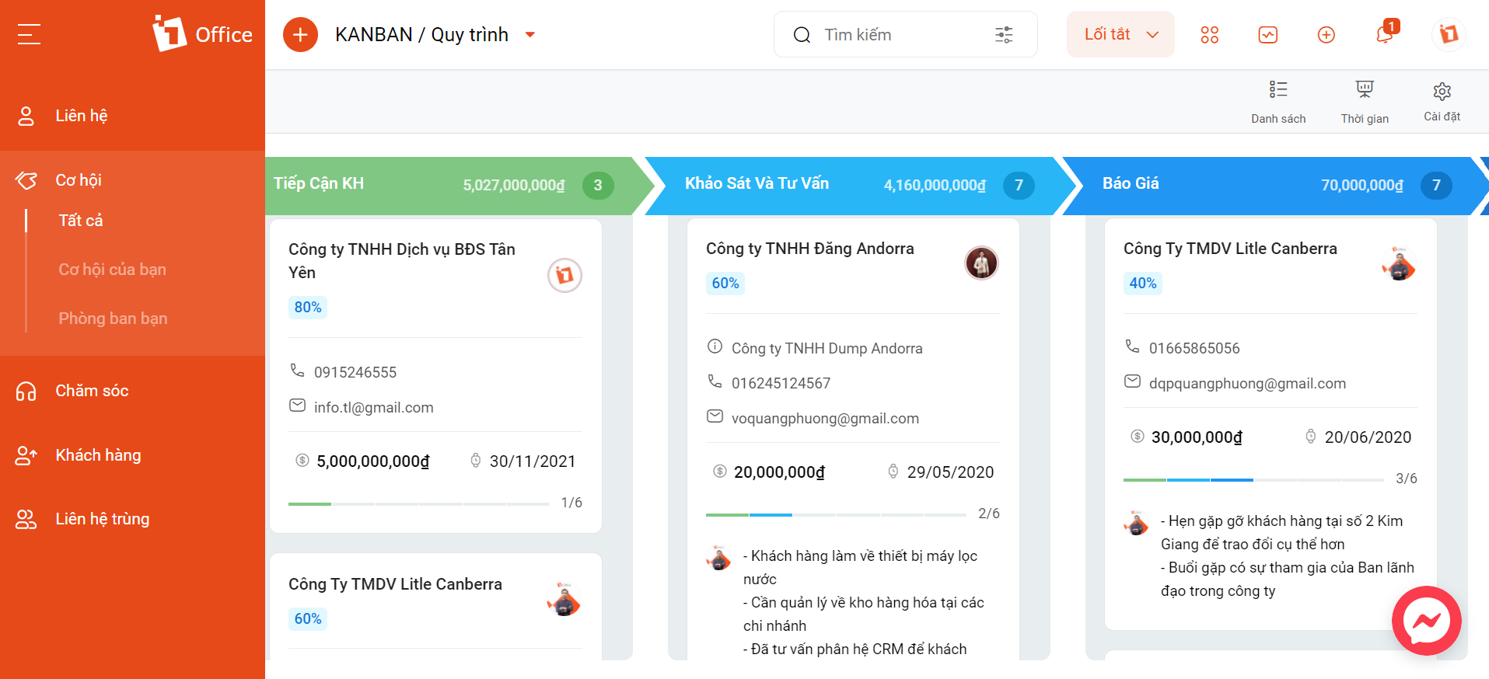Click count badge 7 on Khảo Sát Và Tư Vấn
Image resolution: width=1489 pixels, height=679 pixels.
click(1019, 185)
